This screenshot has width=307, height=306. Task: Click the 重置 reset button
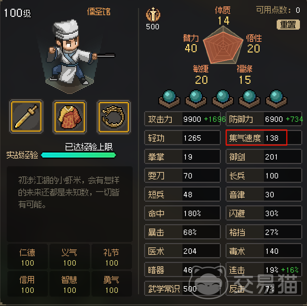[288, 25]
